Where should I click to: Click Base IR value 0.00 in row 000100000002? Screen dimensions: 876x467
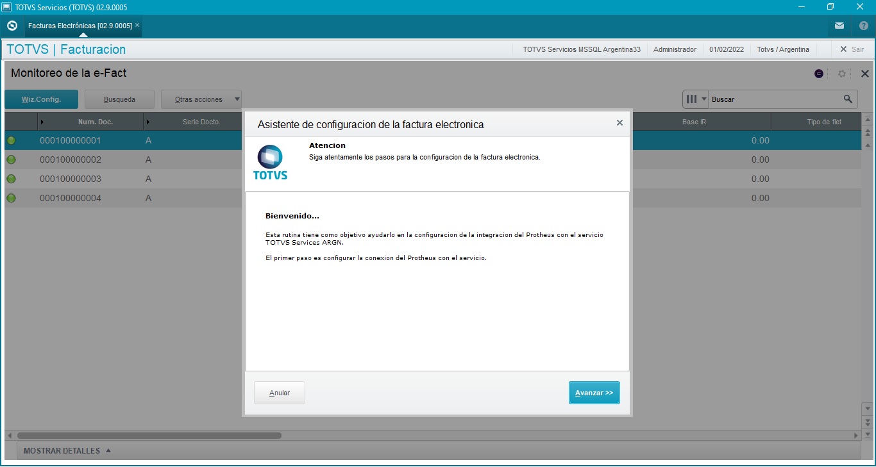pyautogui.click(x=760, y=160)
